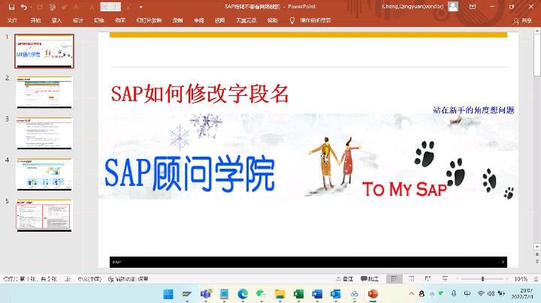Image resolution: width=541 pixels, height=303 pixels.
Task: Click the lightbulb Tell Me search box
Action: (x=310, y=20)
